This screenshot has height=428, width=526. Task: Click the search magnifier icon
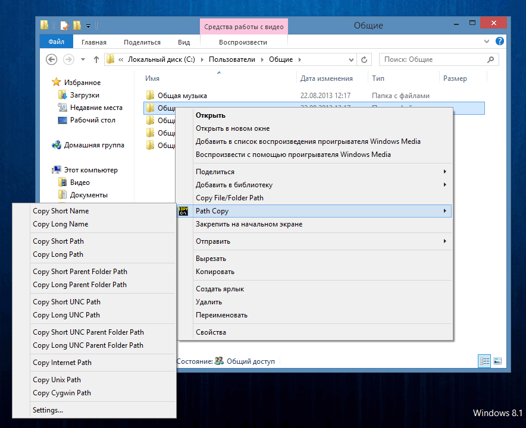(x=491, y=59)
